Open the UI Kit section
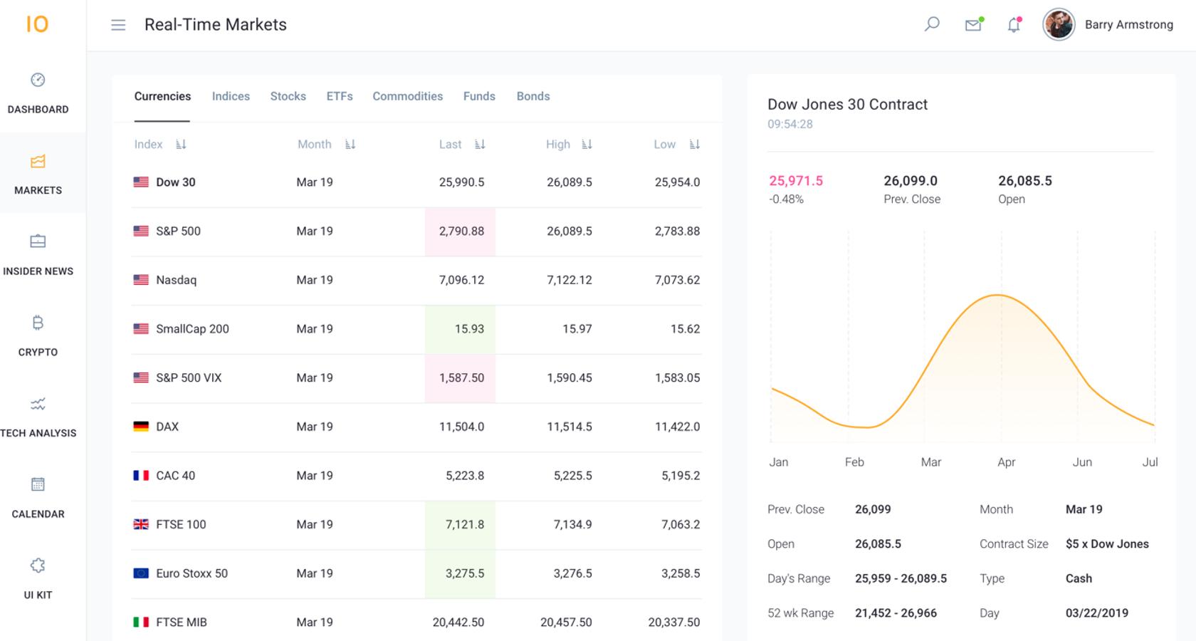Viewport: 1196px width, 641px height. (39, 576)
